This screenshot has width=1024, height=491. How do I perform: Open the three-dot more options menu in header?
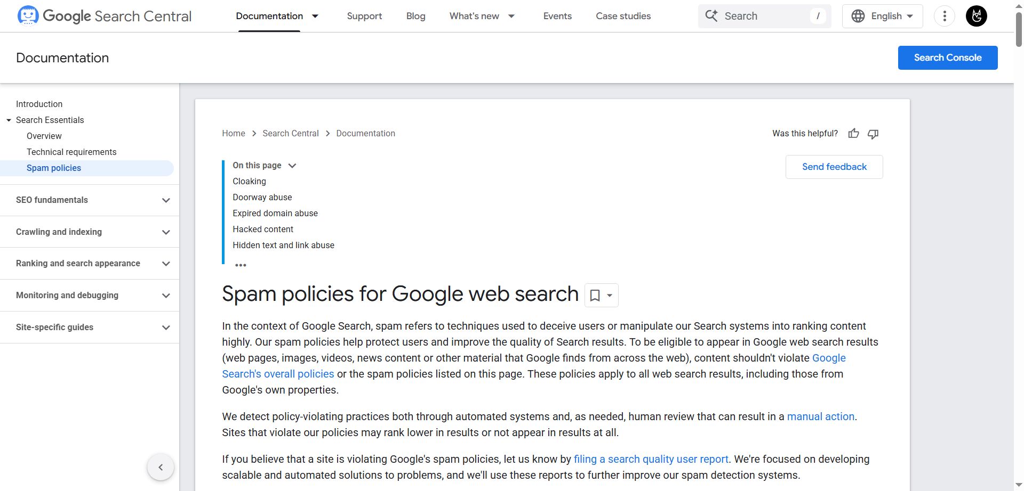[945, 16]
